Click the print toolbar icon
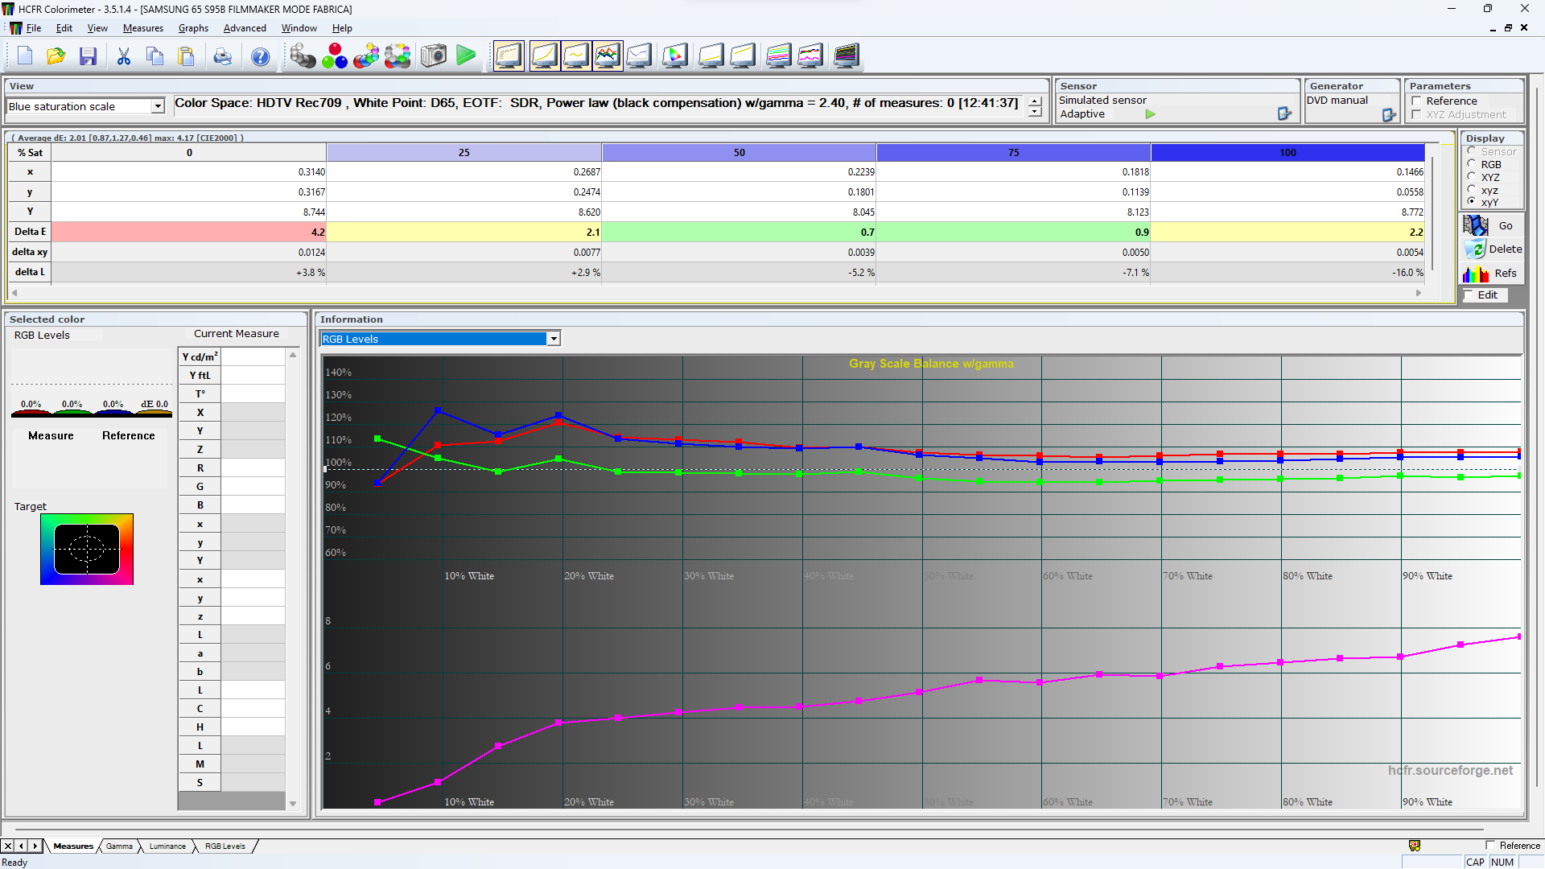This screenshot has width=1545, height=869. click(222, 56)
